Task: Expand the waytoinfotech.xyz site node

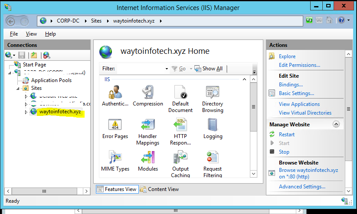Action: click(26, 112)
